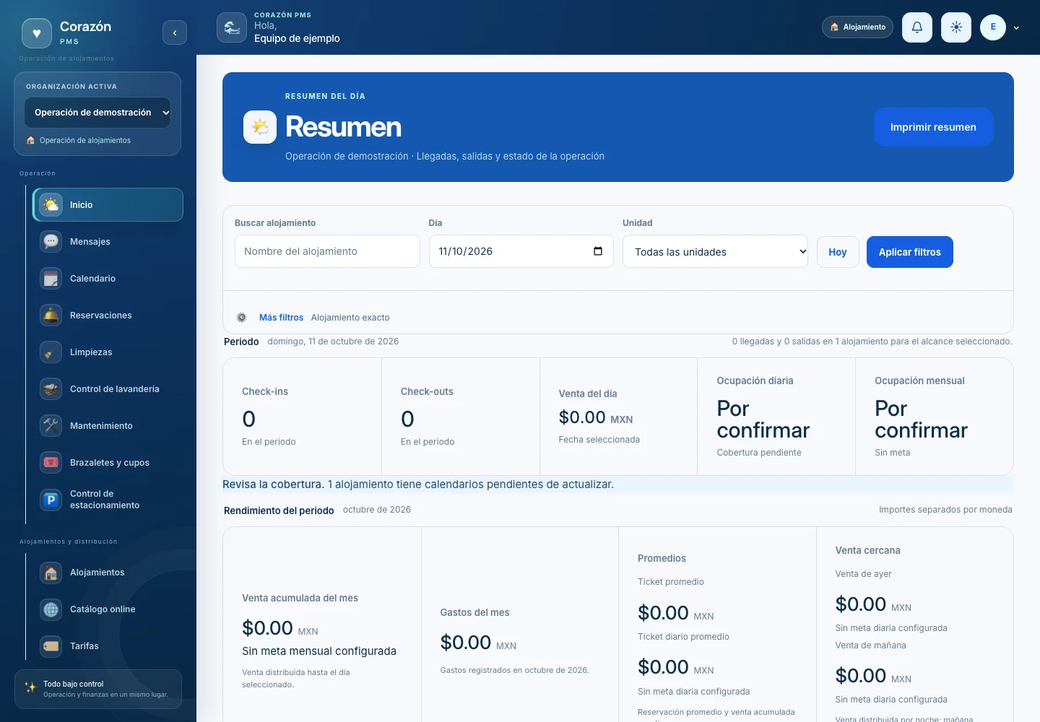Open the user avatar E menu
Screen dimensions: 1040x722
993,27
